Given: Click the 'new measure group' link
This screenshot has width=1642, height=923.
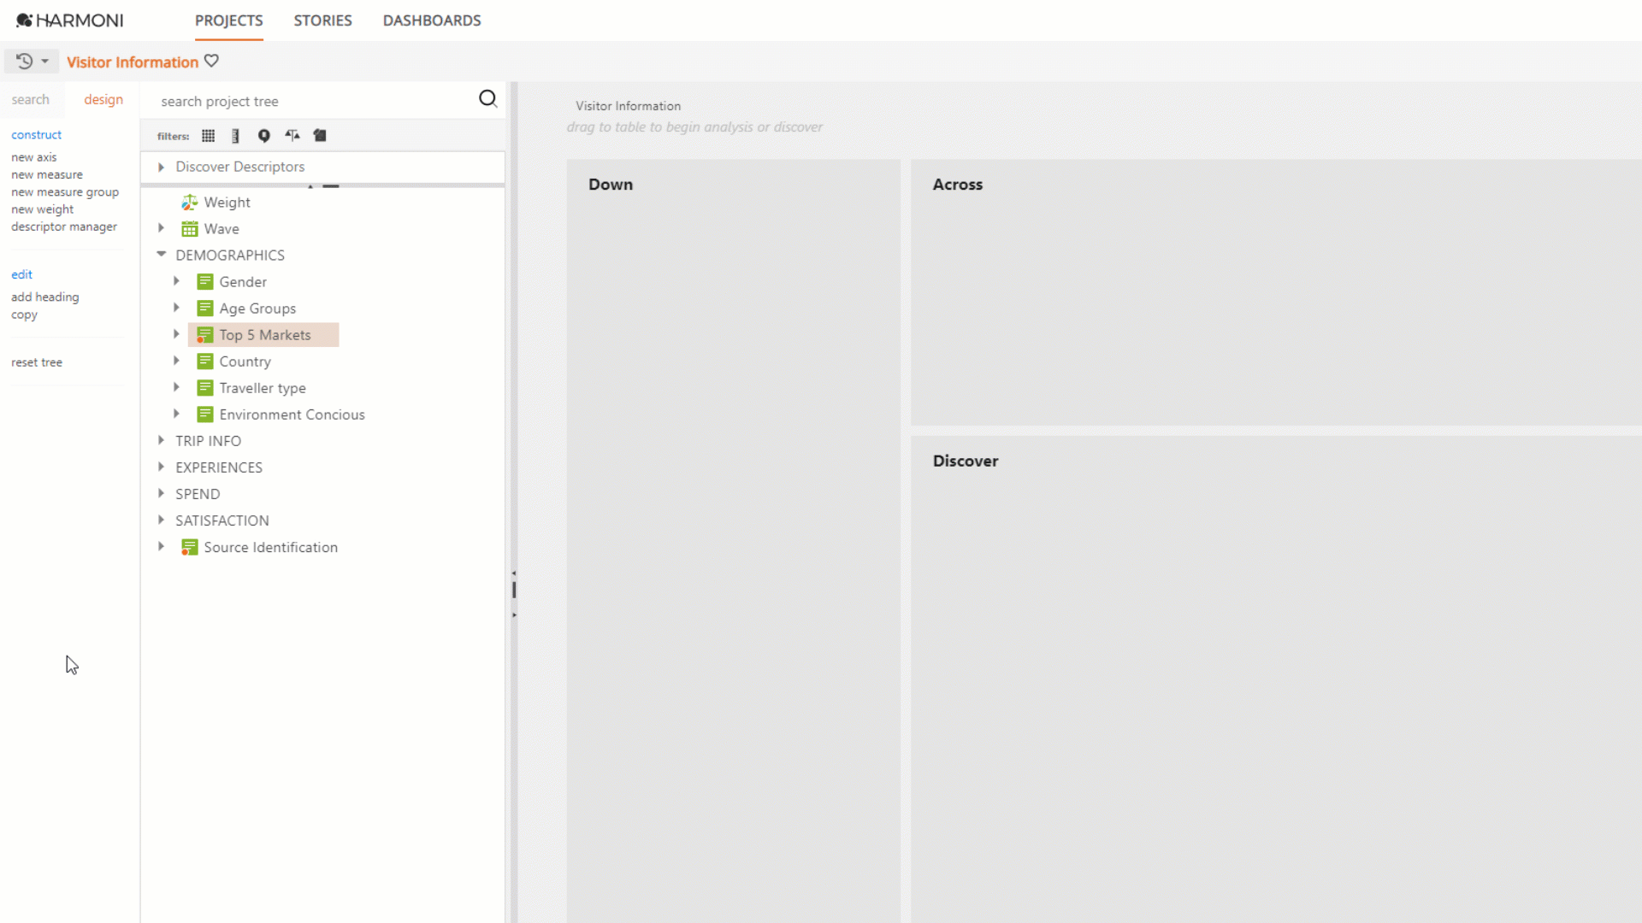Looking at the screenshot, I should coord(65,191).
